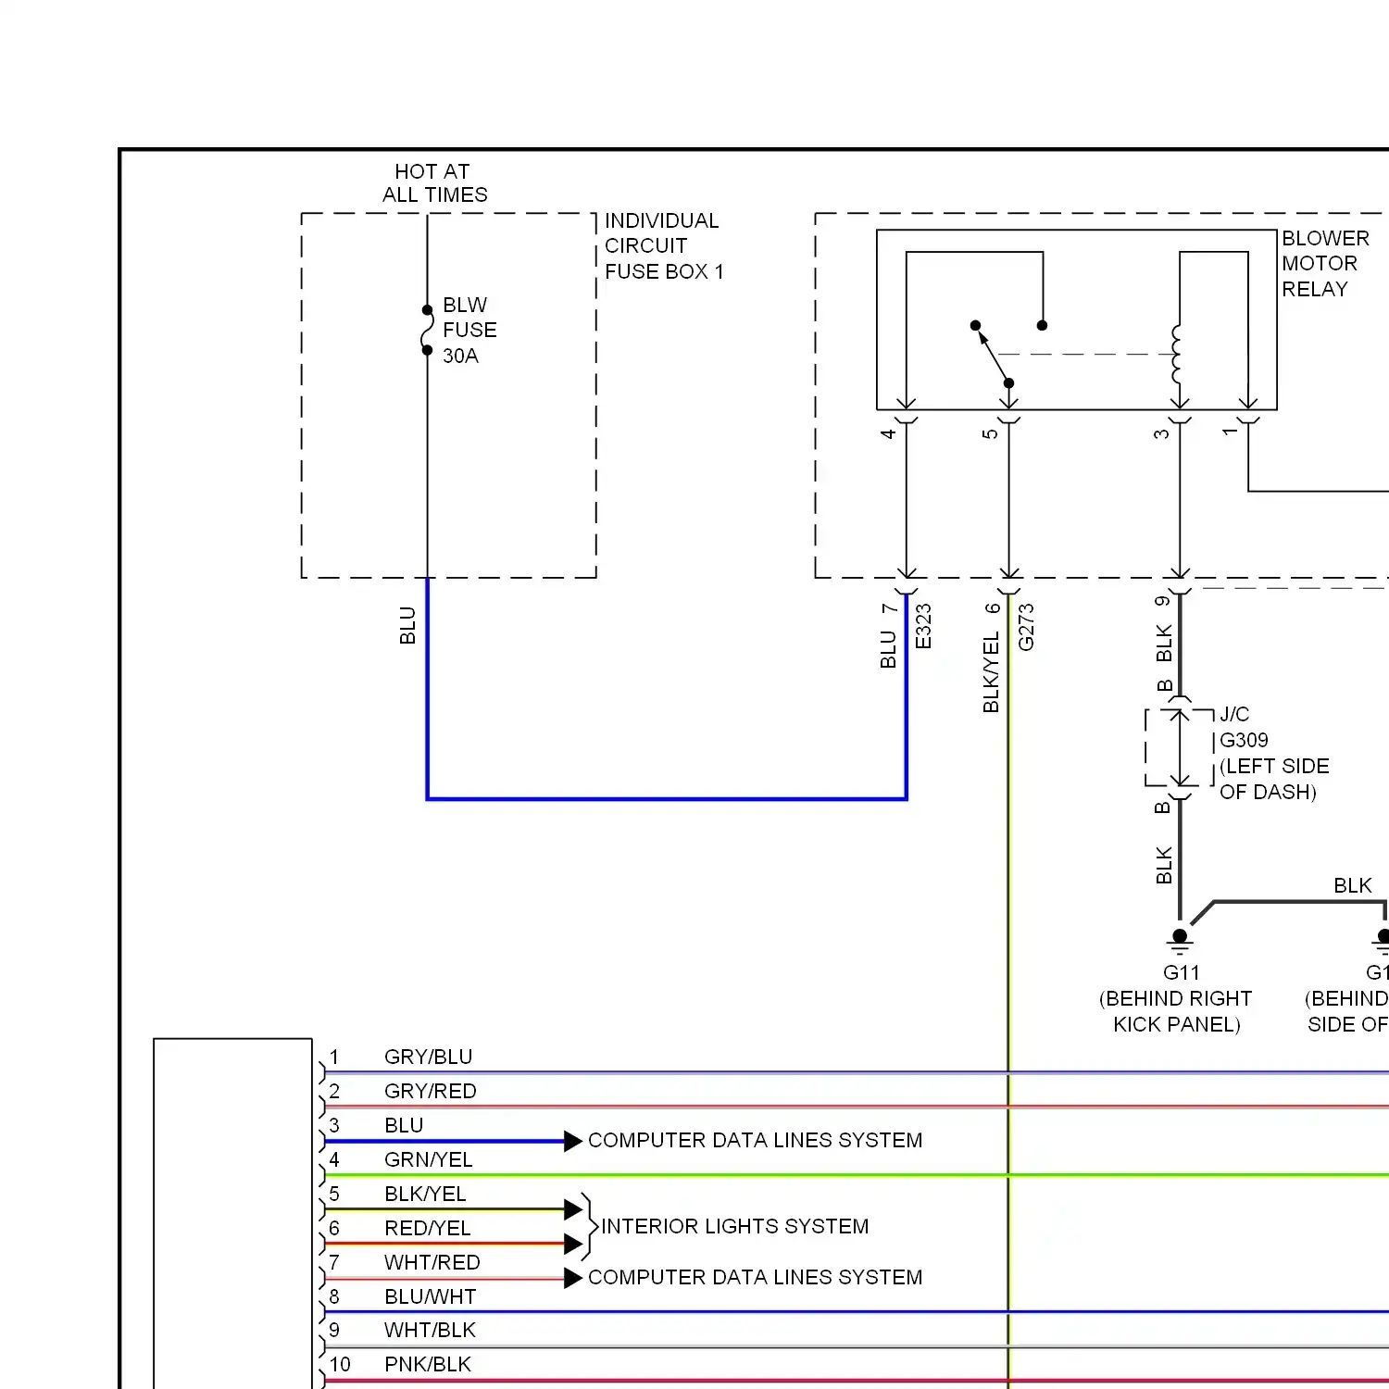
Task: Click the arrowhead on the BLU pin 3 wire
Action: tap(573, 1141)
